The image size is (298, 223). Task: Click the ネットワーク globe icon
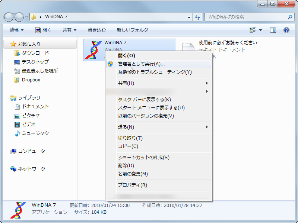(x=13, y=169)
